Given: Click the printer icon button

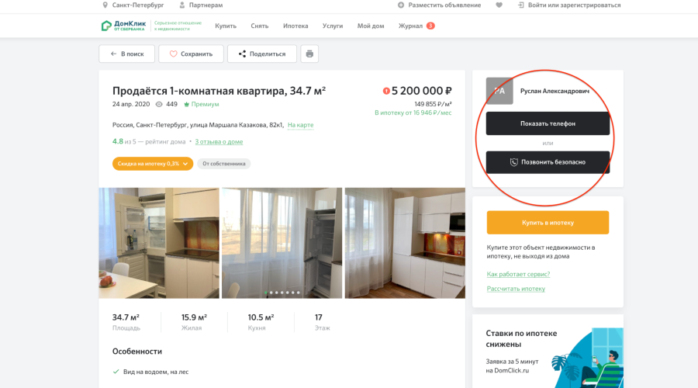Looking at the screenshot, I should tap(309, 54).
